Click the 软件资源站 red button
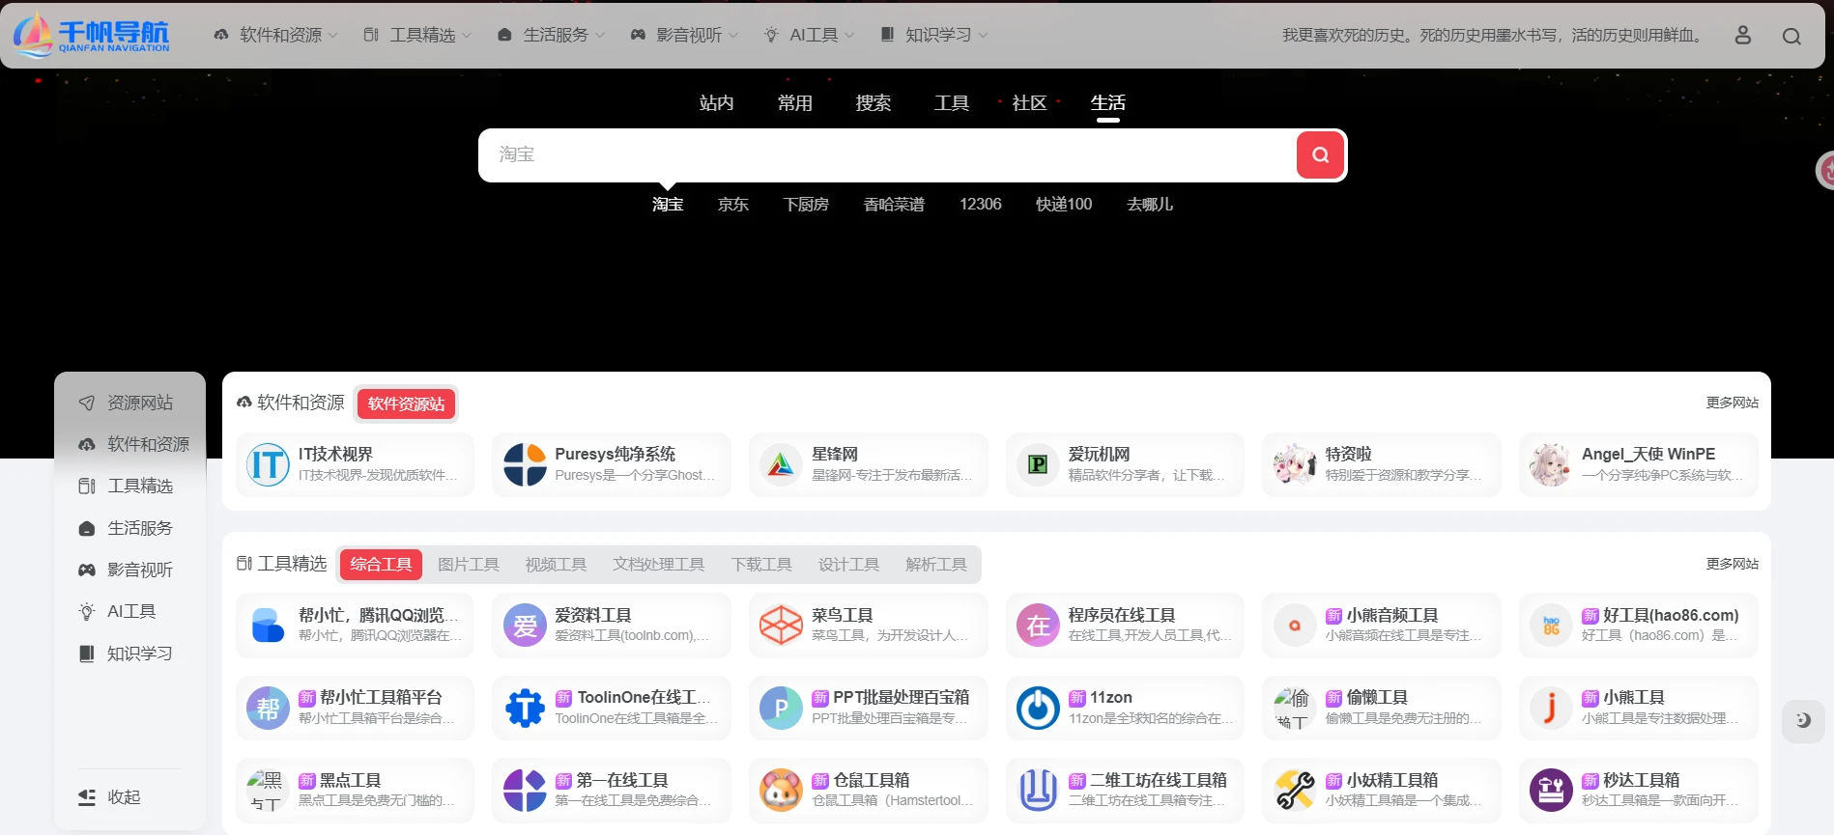Viewport: 1834px width, 835px height. (406, 404)
